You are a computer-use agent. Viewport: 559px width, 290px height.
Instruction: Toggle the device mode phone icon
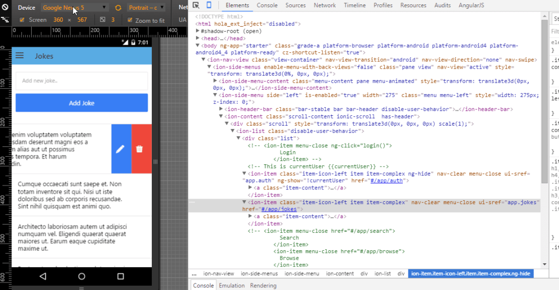[209, 5]
